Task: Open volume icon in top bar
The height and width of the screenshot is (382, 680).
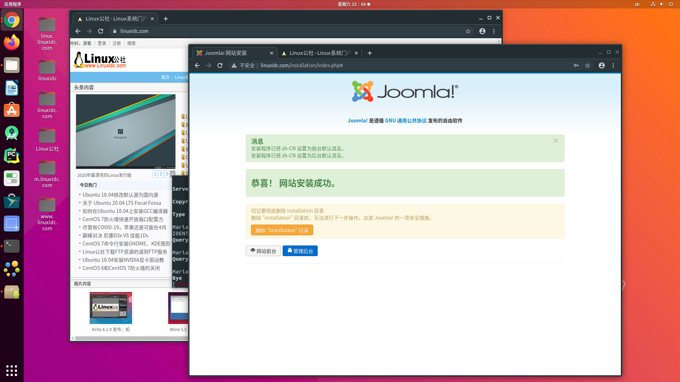Action: pos(662,4)
